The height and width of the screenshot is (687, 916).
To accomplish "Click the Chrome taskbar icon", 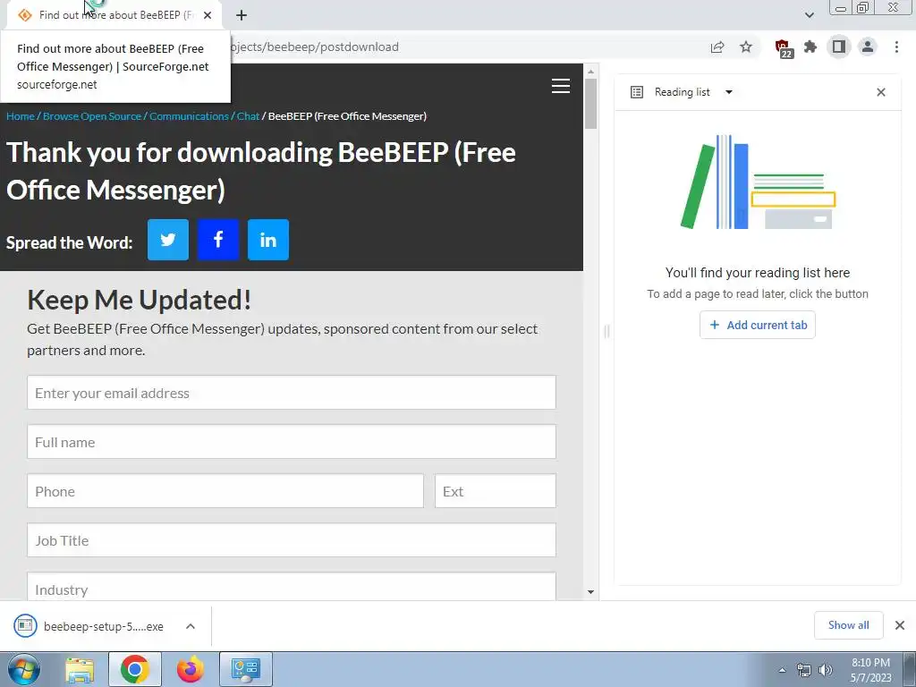I will [134, 669].
